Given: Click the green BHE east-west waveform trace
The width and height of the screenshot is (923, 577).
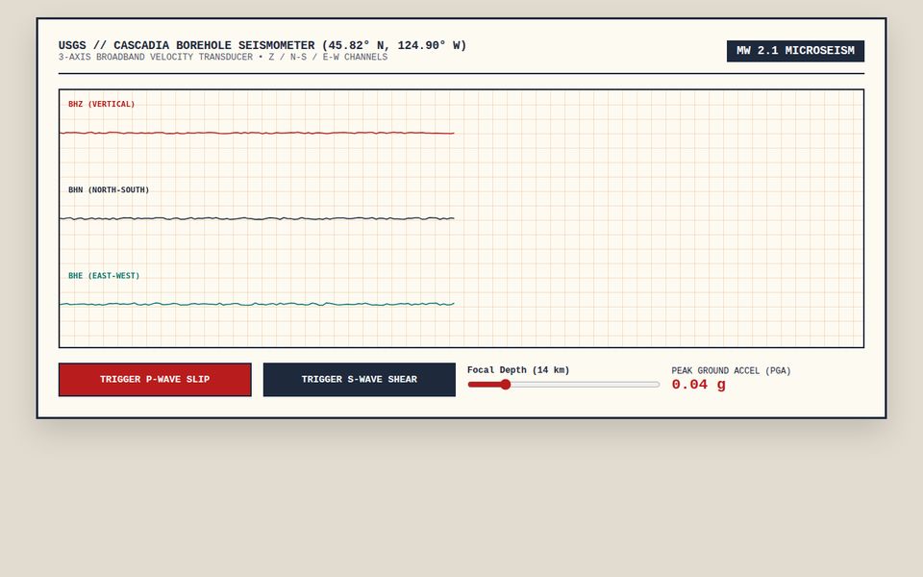Looking at the screenshot, I should point(257,304).
